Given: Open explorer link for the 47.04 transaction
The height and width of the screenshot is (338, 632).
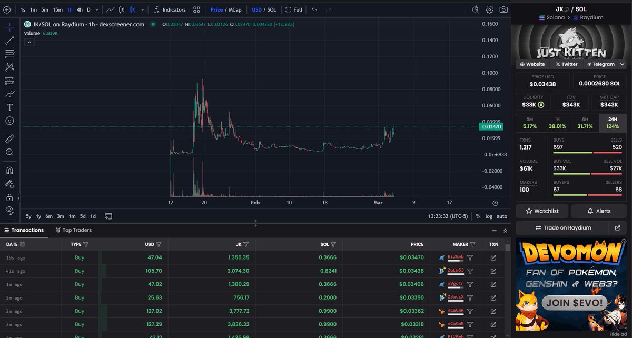Looking at the screenshot, I should coord(493,257).
